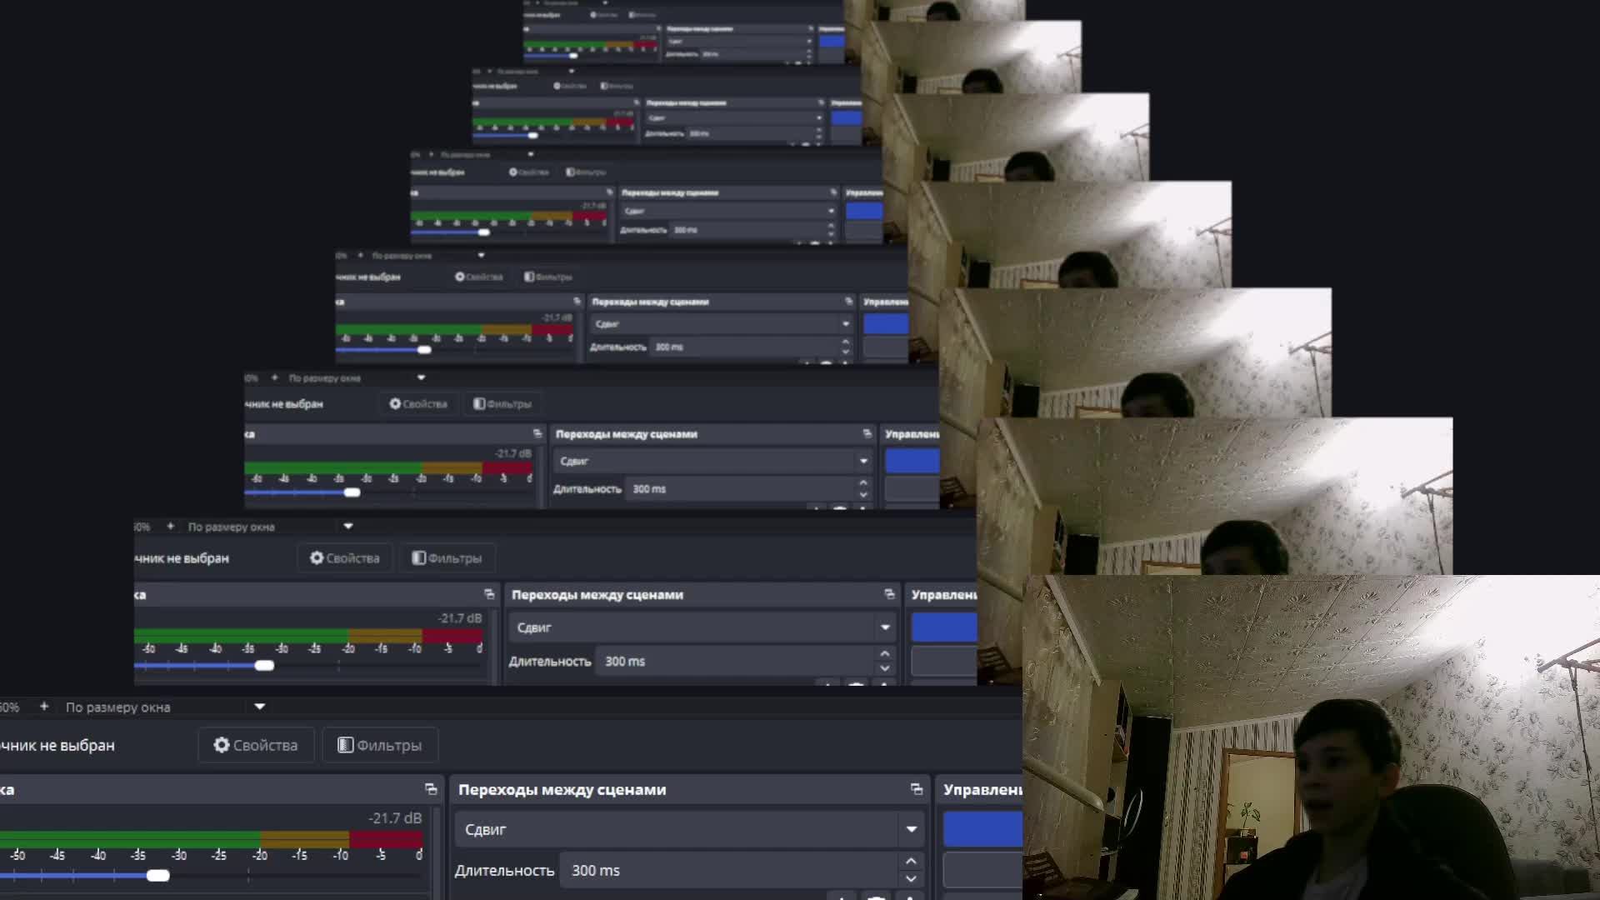Click the dark button below the frontmost blue button
This screenshot has width=1600, height=900.
tap(982, 870)
